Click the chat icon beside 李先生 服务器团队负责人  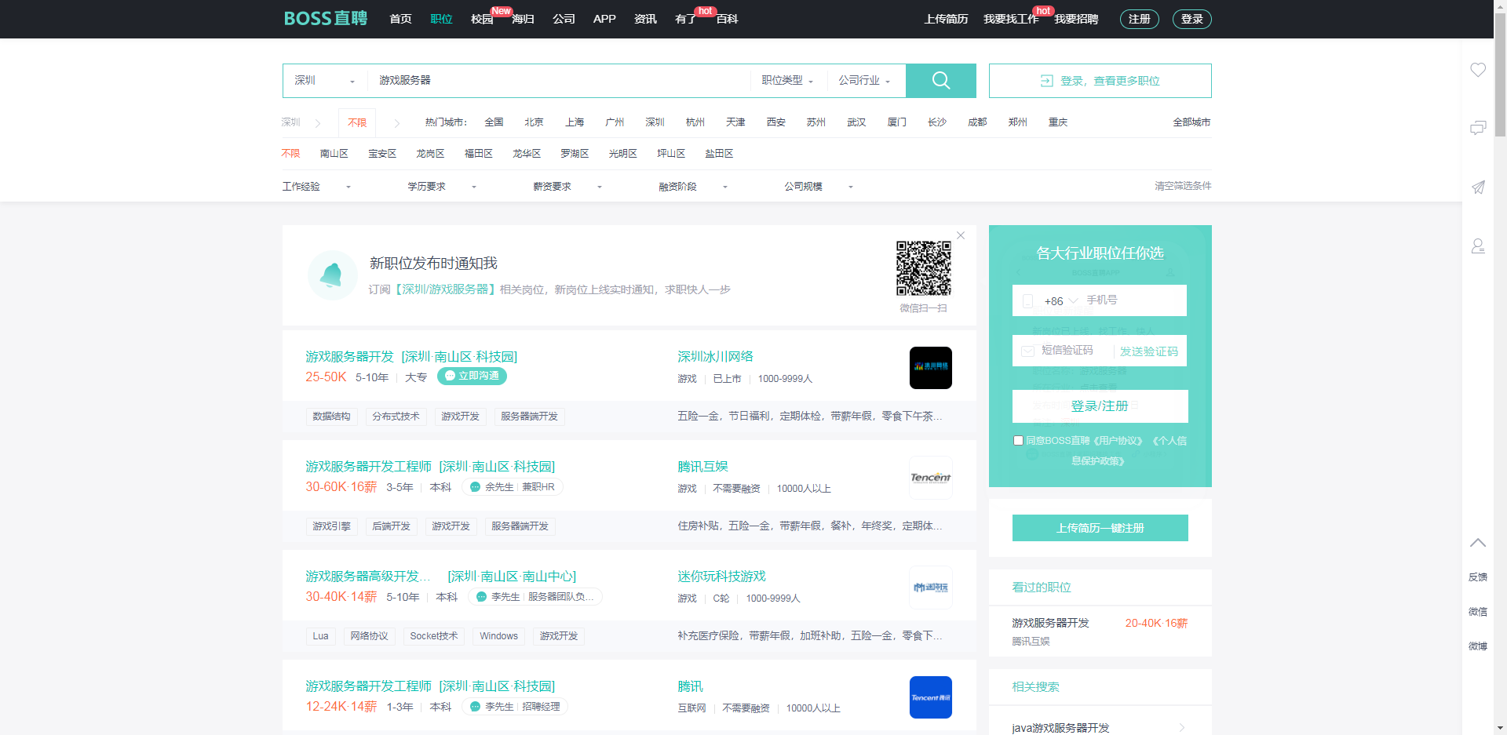[x=481, y=597]
